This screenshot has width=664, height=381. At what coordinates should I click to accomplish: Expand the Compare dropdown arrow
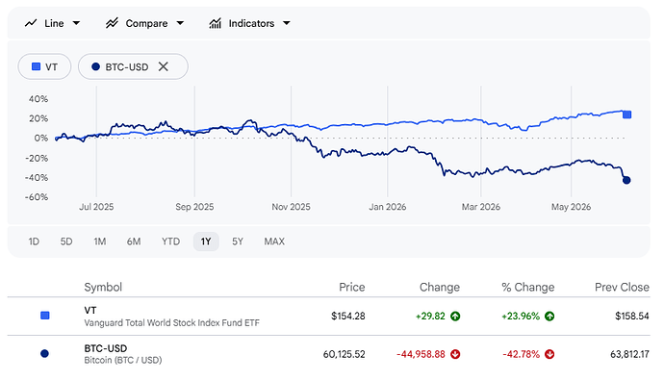(180, 23)
